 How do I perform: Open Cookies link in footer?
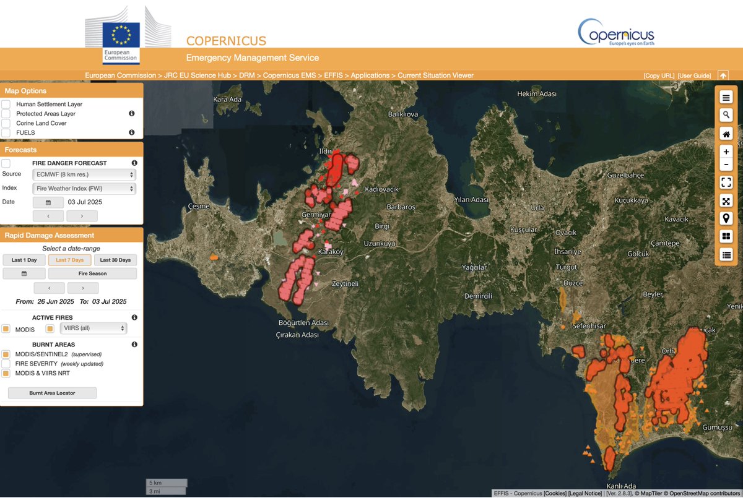tap(555, 493)
